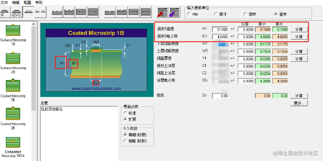Click the red arrow stackup toolbar icon
This screenshot has height=161, width=323.
(162, 12)
